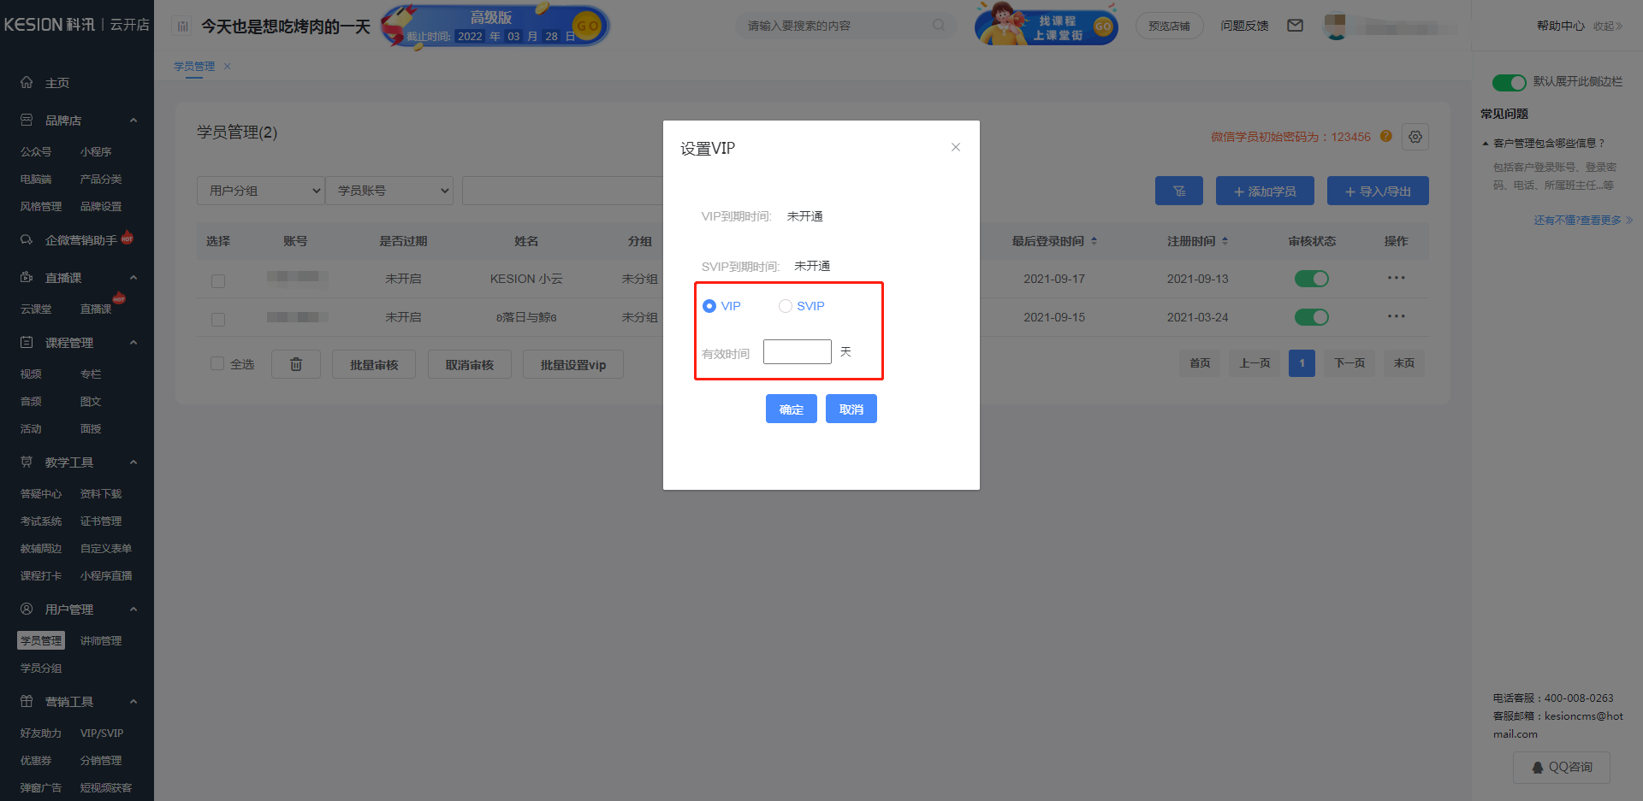Viewport: 1643px width, 801px height.
Task: Open 公众号 sidebar item
Action: coord(36,151)
